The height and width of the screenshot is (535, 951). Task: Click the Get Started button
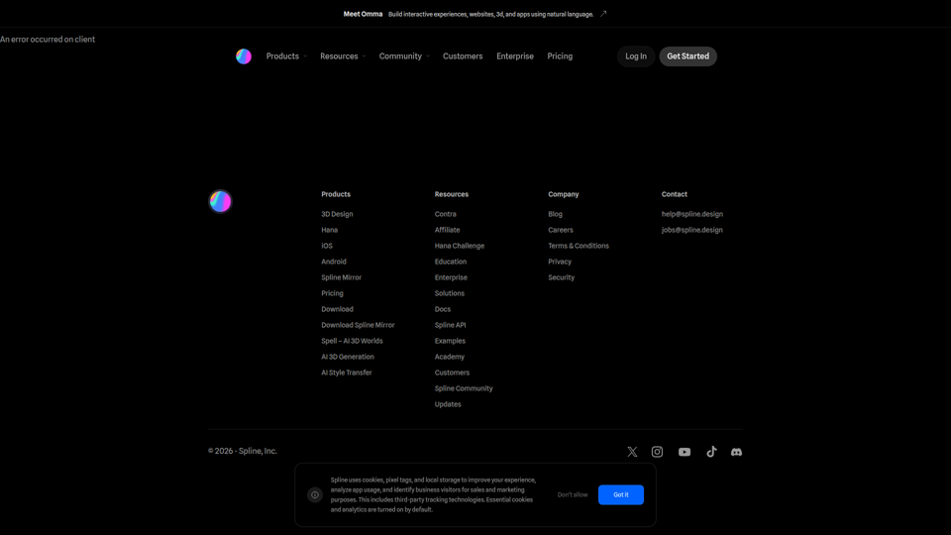(x=687, y=56)
